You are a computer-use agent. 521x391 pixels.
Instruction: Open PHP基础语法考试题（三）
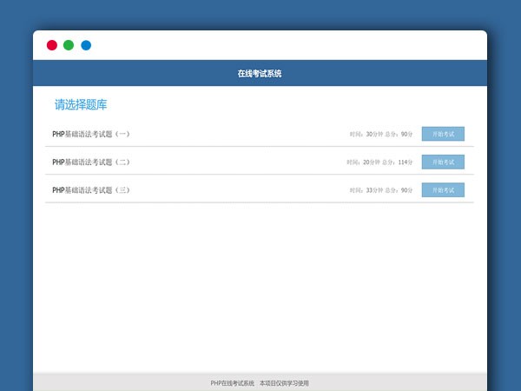click(91, 189)
